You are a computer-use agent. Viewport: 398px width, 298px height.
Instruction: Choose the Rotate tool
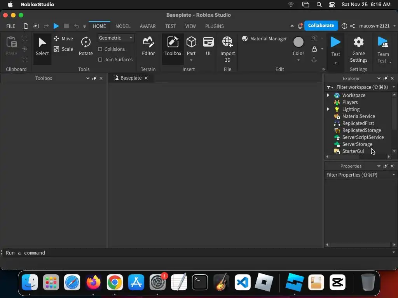click(x=86, y=47)
